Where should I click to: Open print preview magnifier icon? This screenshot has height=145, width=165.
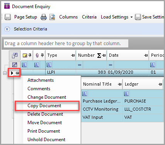point(52,17)
